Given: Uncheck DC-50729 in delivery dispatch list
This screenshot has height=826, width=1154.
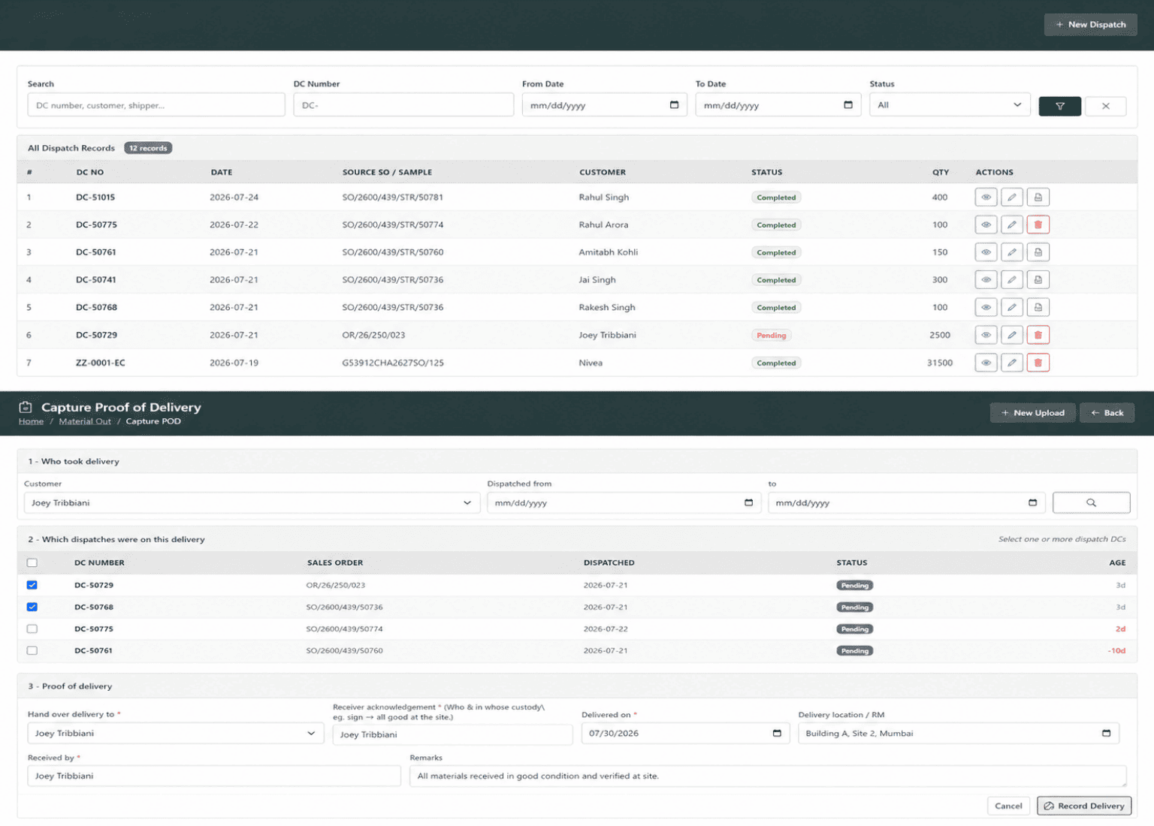Looking at the screenshot, I should (x=32, y=585).
